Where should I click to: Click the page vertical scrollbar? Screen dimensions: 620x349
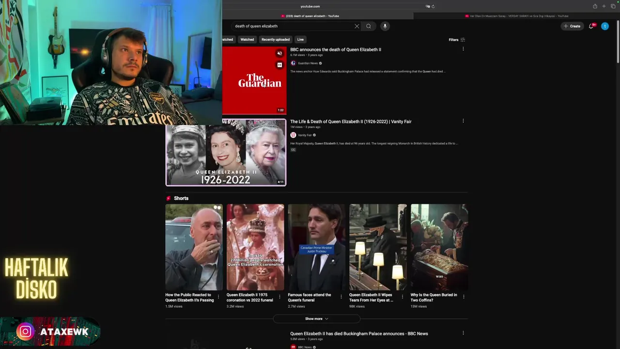[618, 41]
